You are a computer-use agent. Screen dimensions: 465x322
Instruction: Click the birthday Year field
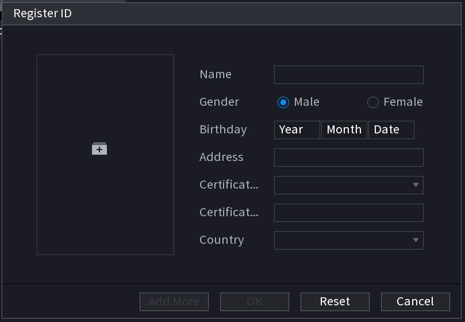(297, 130)
